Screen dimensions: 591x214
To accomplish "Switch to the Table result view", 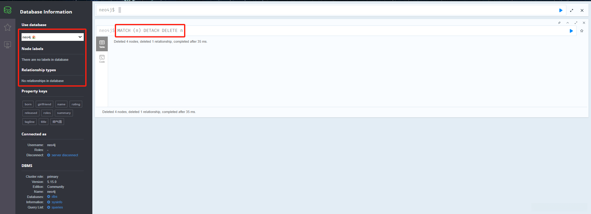I will [x=102, y=44].
